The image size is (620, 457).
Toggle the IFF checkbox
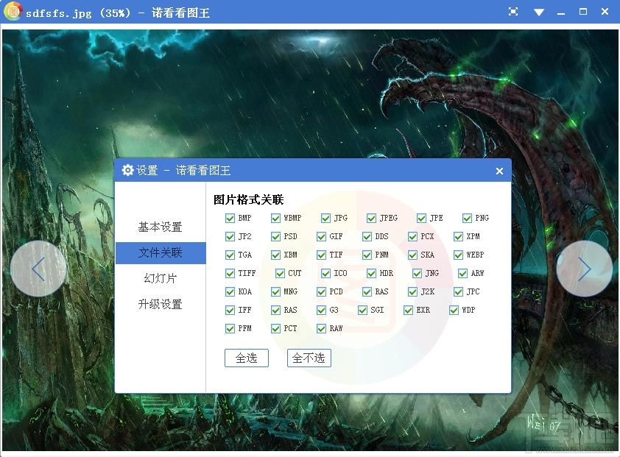[230, 311]
